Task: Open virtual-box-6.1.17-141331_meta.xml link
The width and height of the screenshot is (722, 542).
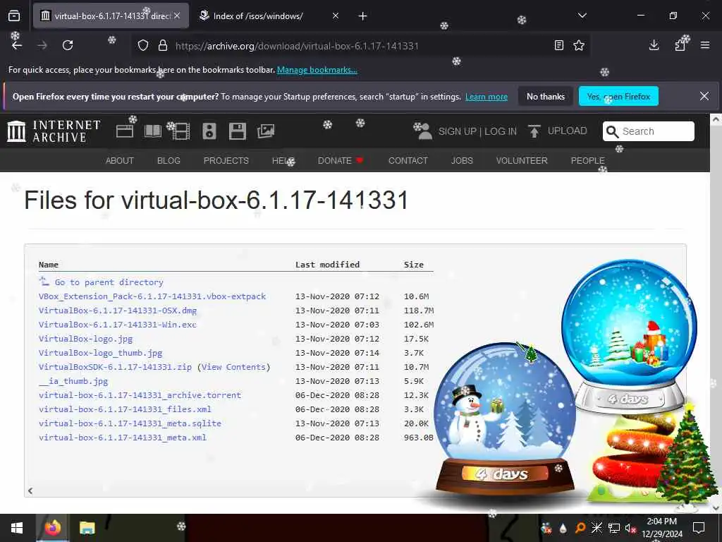Action: (x=123, y=438)
